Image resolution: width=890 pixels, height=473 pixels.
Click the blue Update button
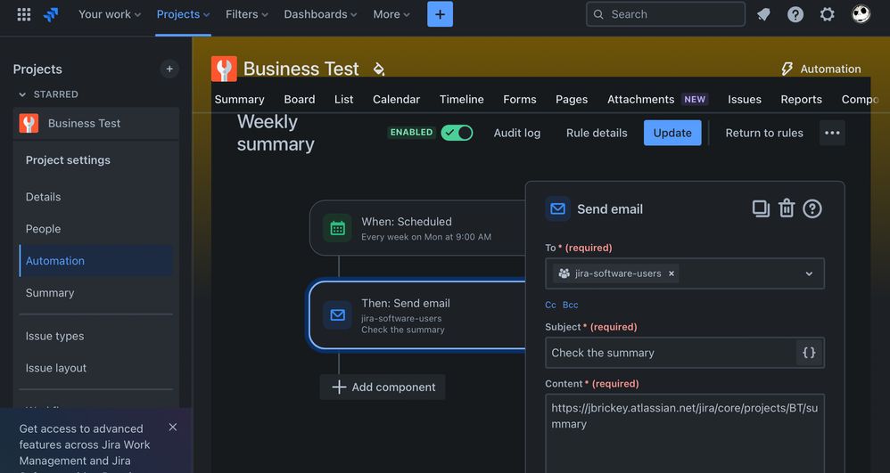672,133
